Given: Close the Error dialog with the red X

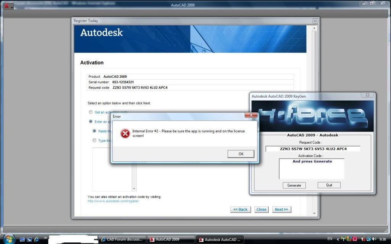Looking at the screenshot, I should click(251, 115).
